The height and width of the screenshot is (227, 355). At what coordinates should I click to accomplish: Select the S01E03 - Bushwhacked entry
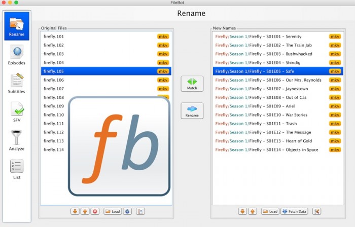[278, 54]
